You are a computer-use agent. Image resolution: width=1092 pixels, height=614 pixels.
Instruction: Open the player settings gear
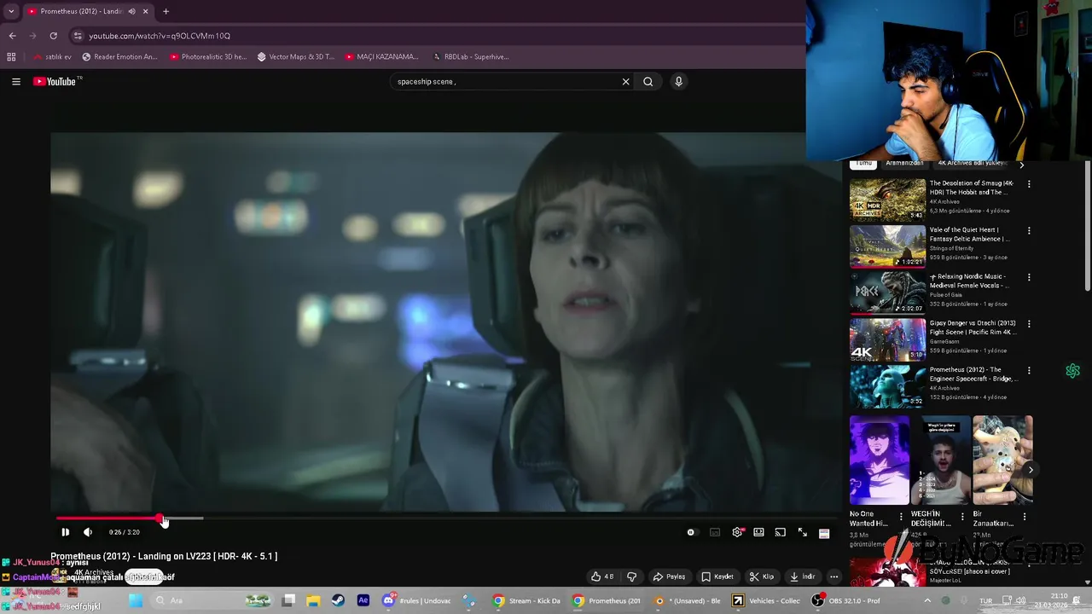737,532
